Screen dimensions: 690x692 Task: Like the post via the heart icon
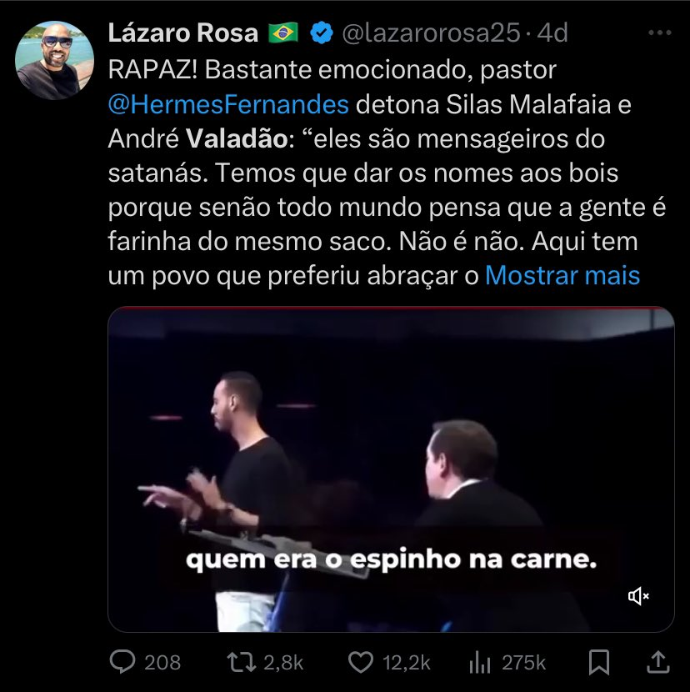(x=361, y=663)
